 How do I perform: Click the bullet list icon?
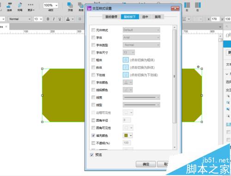(79, 19)
